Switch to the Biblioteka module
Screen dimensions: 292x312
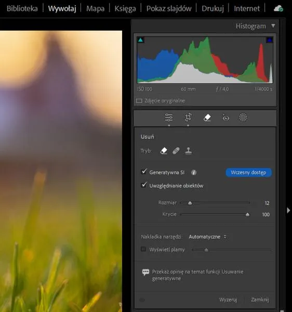tap(22, 8)
